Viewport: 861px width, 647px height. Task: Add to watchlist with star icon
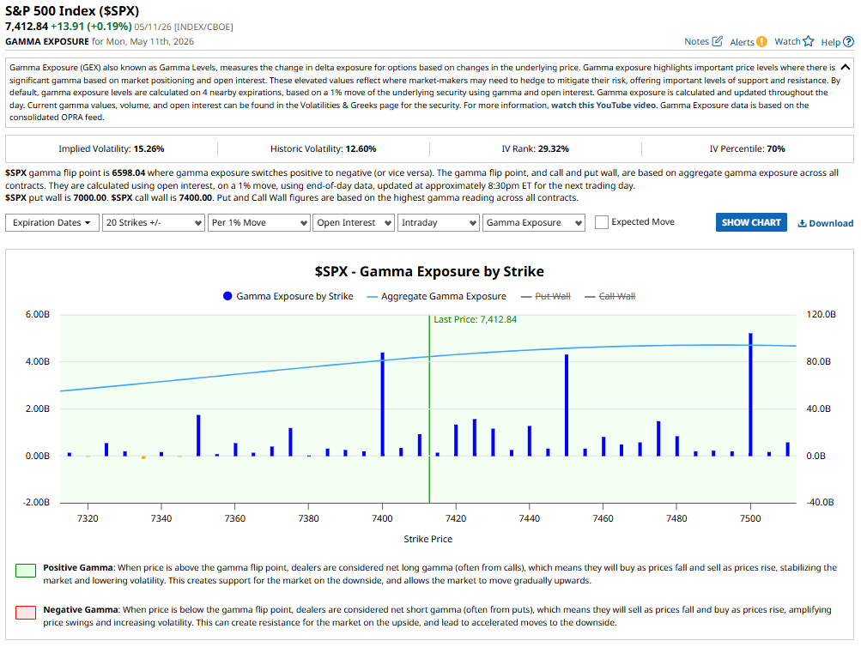808,41
